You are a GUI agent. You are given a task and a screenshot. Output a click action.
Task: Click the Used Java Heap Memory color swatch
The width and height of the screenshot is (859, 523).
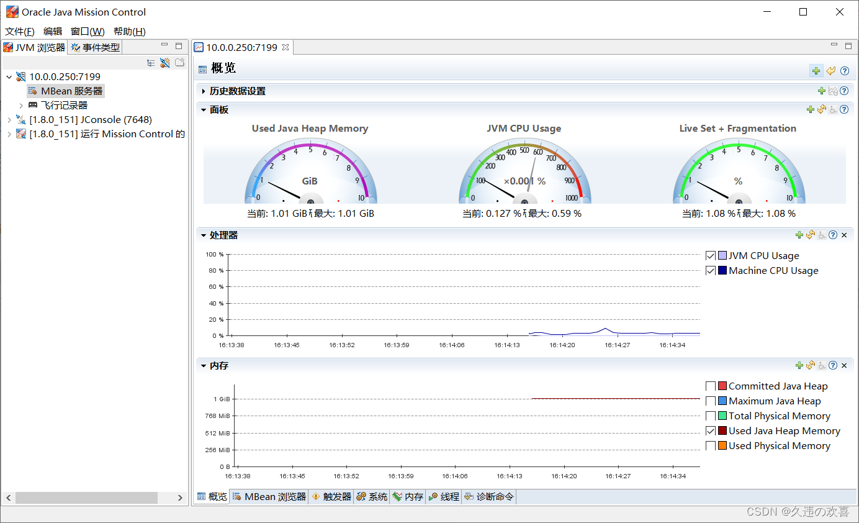(722, 431)
